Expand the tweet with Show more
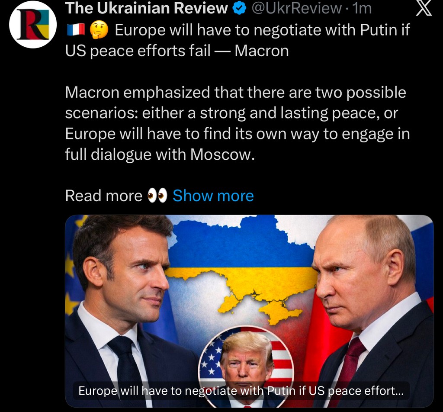The height and width of the screenshot is (412, 443). 213,196
